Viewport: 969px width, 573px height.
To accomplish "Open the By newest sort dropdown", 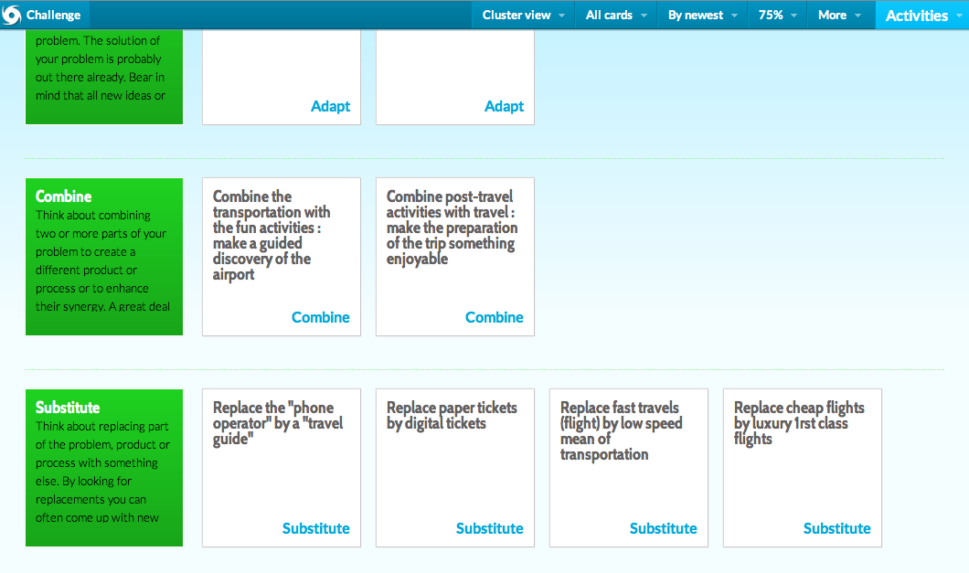I will point(702,15).
